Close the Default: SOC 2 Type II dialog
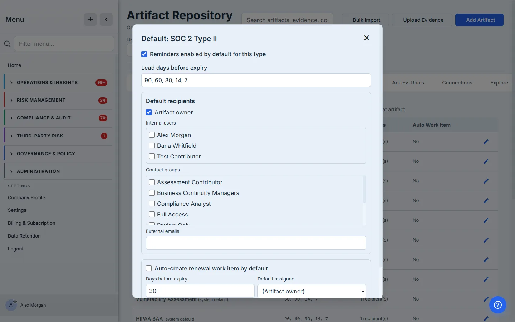515x322 pixels. [x=367, y=38]
